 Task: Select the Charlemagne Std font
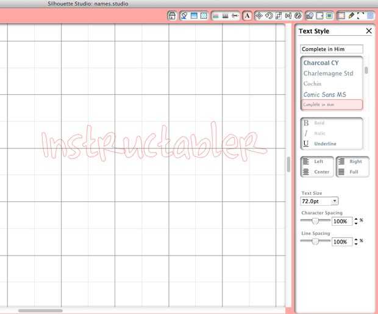(x=332, y=74)
